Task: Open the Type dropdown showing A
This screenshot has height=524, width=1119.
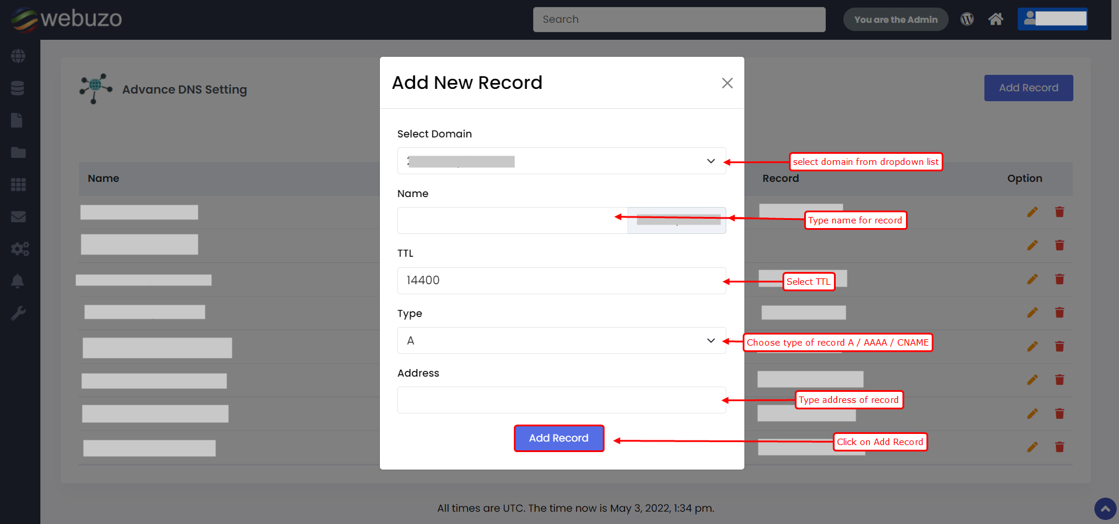Action: 561,340
